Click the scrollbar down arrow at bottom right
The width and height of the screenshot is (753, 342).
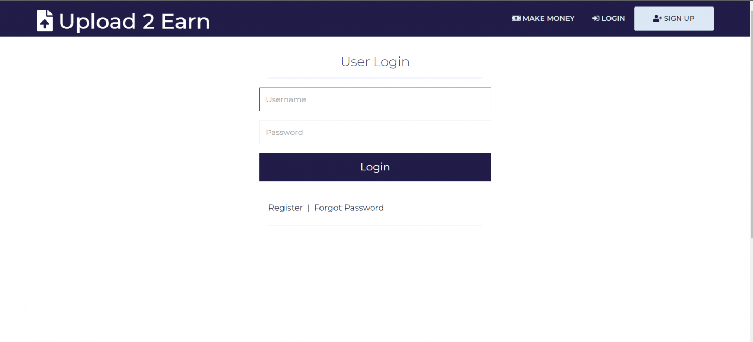(x=749, y=338)
